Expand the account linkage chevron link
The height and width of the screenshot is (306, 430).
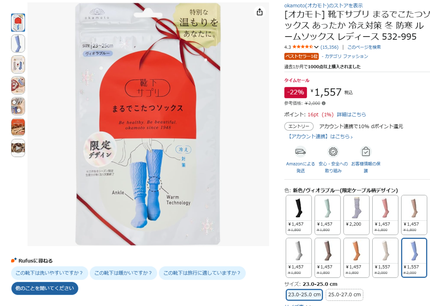click(x=320, y=136)
